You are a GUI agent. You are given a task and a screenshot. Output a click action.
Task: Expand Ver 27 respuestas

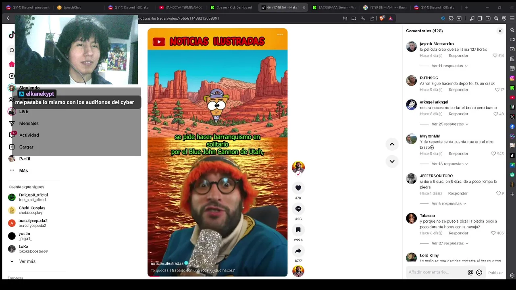coord(449,243)
